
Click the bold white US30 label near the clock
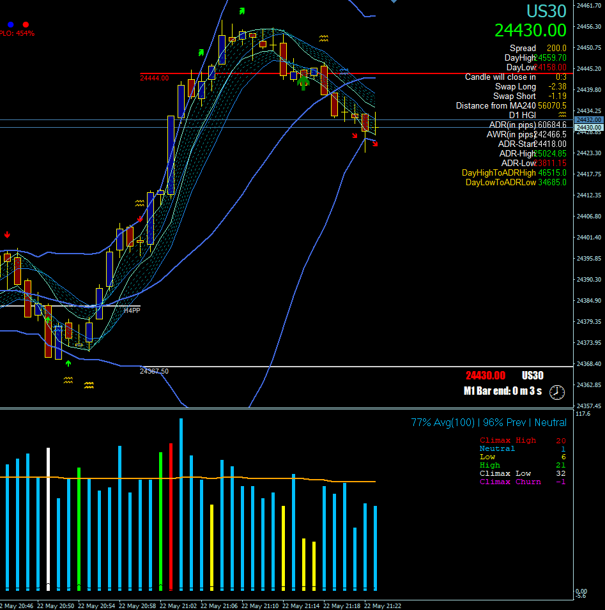(533, 376)
